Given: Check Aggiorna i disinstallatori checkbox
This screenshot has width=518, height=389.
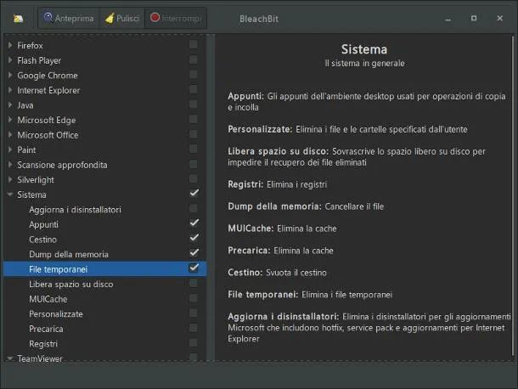Looking at the screenshot, I should (194, 209).
